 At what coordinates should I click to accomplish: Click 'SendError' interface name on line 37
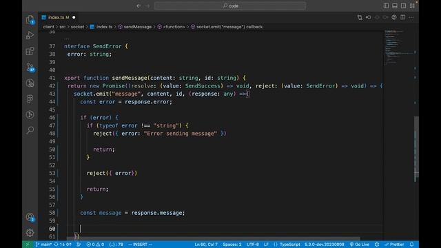click(107, 46)
